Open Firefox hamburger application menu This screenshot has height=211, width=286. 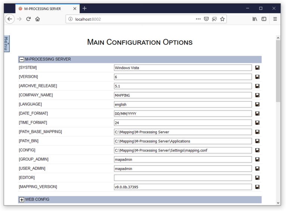click(275, 19)
